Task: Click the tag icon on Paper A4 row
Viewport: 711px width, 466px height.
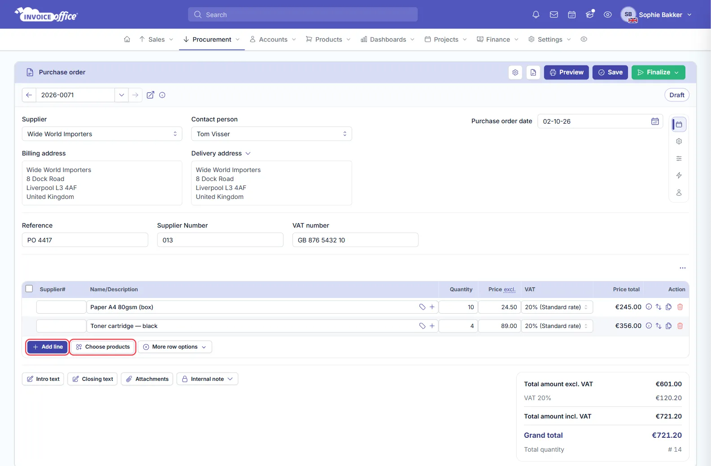Action: (x=422, y=307)
